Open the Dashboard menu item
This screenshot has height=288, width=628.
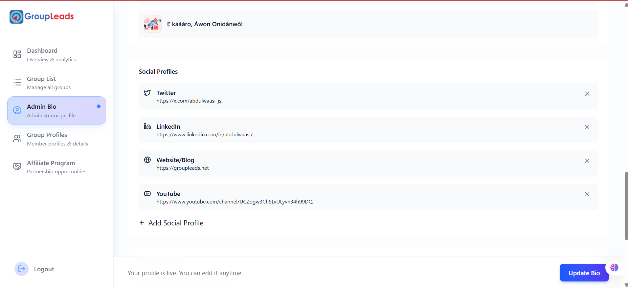tap(56, 54)
